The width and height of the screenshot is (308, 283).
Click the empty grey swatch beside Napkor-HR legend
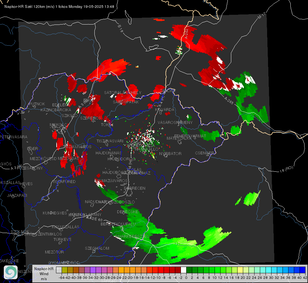pos(59,270)
